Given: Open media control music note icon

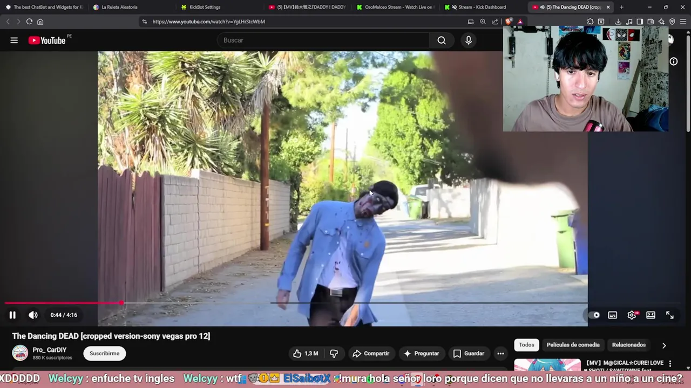Looking at the screenshot, I should [629, 22].
